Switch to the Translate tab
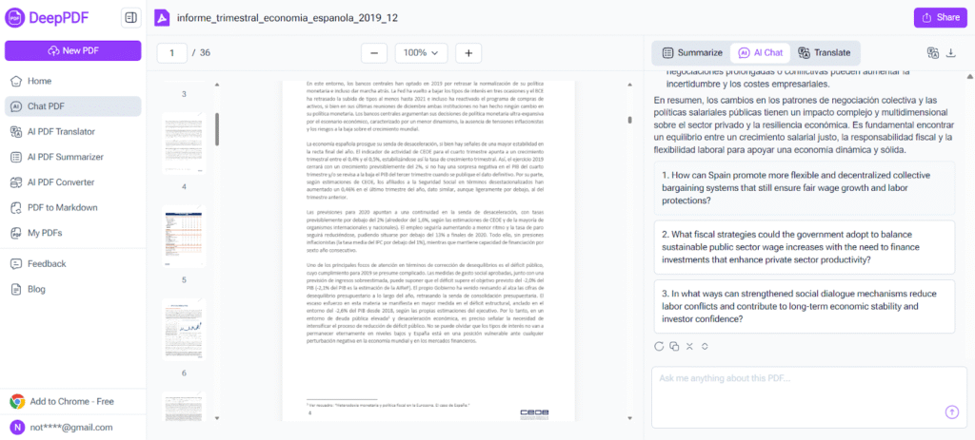This screenshot has height=440, width=975. click(x=825, y=53)
